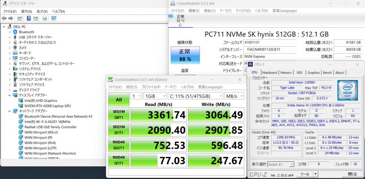The image size is (365, 179).
Task: Switch to the Memory tab in CPU-Z
Action: coord(286,73)
